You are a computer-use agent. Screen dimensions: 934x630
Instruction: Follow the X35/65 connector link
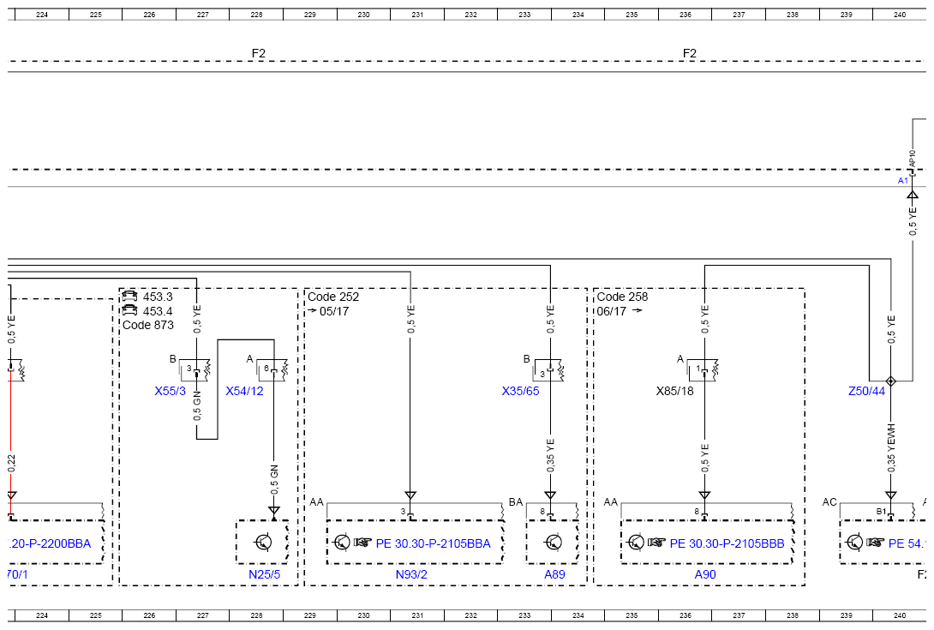pyautogui.click(x=520, y=391)
